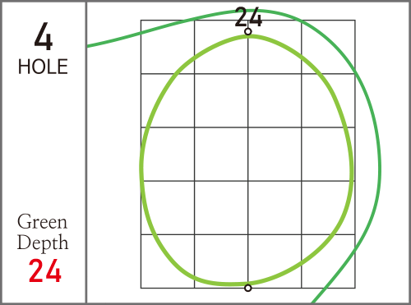Click the top-right grid cell
Viewport: 411px width, 305px height.
(328, 47)
